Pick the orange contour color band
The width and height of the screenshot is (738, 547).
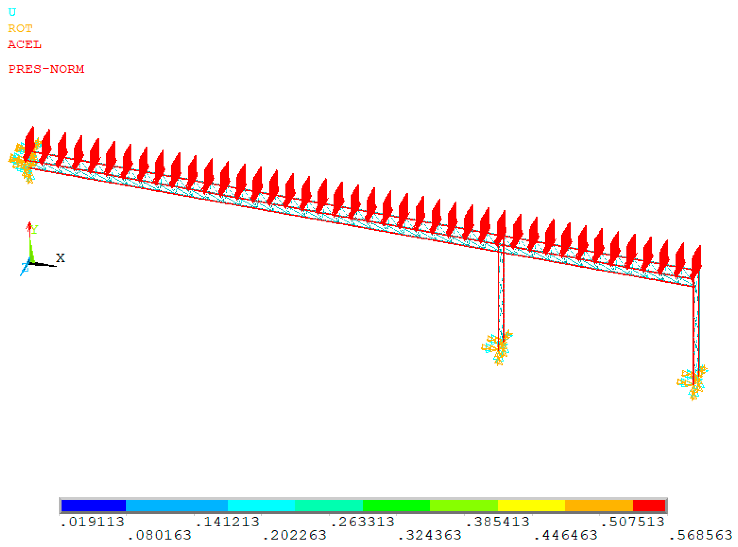(599, 506)
